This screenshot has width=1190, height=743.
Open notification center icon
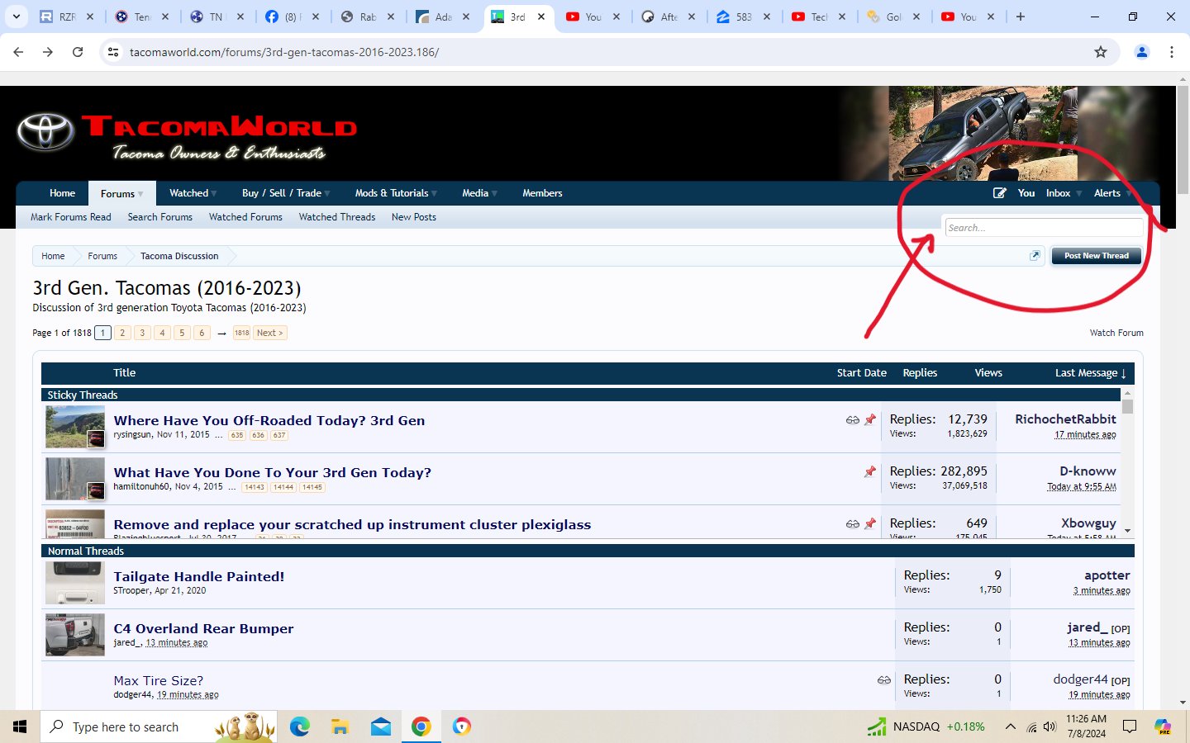(x=1130, y=726)
